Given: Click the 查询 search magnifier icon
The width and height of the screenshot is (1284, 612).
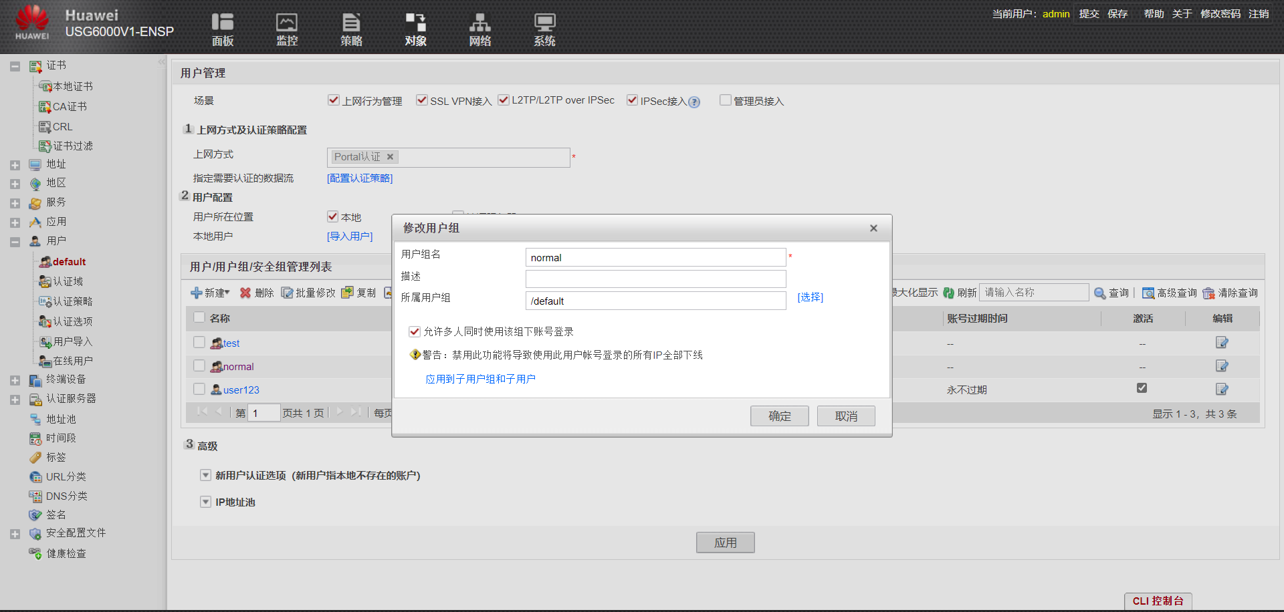Looking at the screenshot, I should click(x=1099, y=293).
